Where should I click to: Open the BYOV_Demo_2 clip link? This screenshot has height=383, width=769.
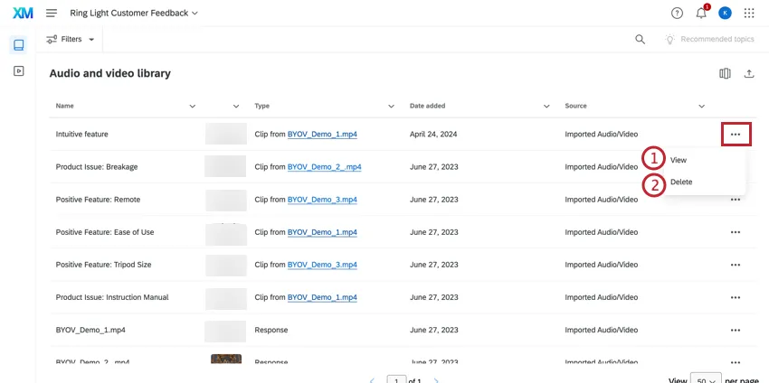tap(324, 167)
